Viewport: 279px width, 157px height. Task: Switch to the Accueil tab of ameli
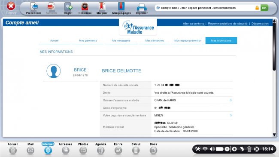(54, 41)
